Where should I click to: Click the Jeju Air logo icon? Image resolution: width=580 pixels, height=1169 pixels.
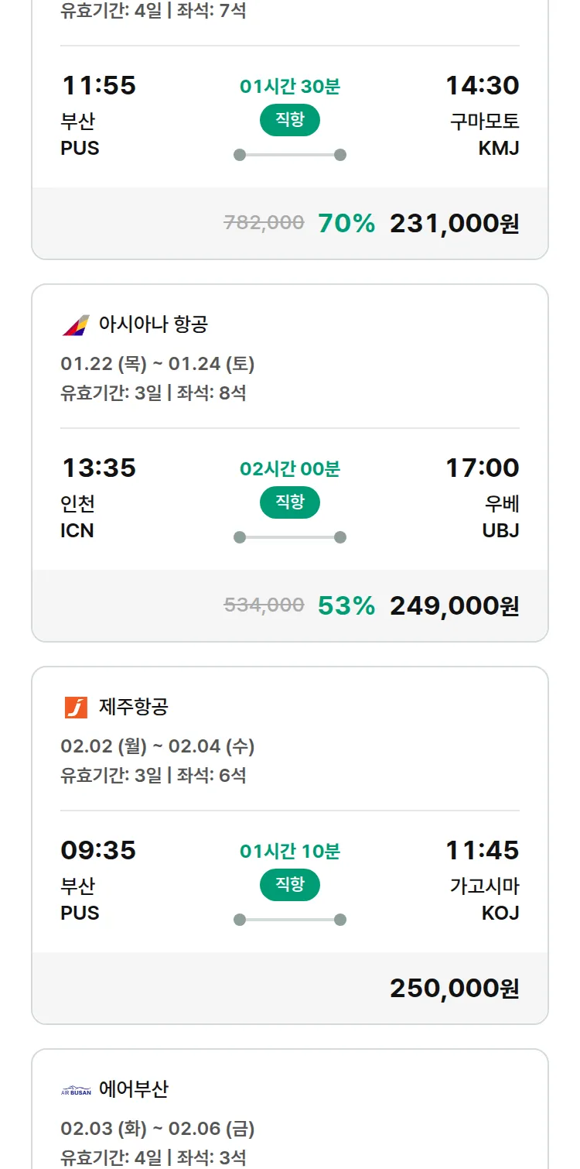[x=76, y=707]
